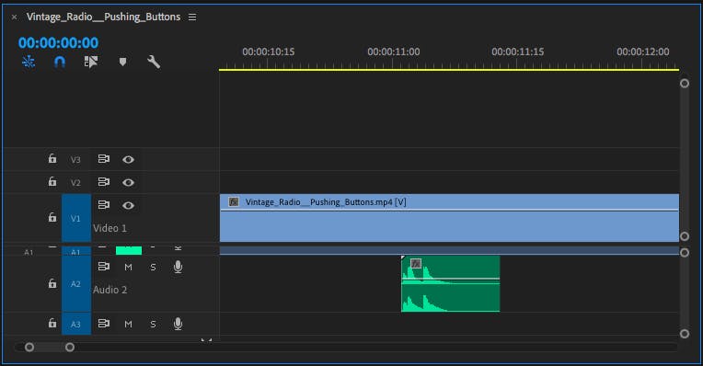Toggle sync lock for track V3

[104, 159]
